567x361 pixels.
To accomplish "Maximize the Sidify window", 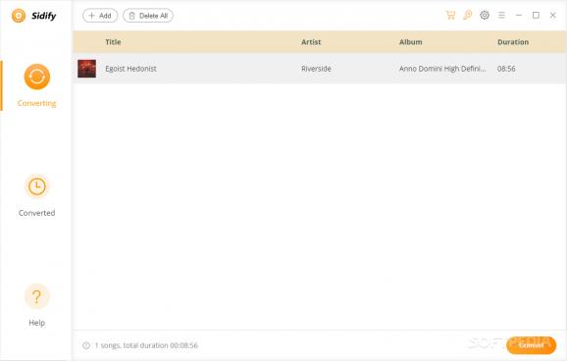I will (536, 15).
